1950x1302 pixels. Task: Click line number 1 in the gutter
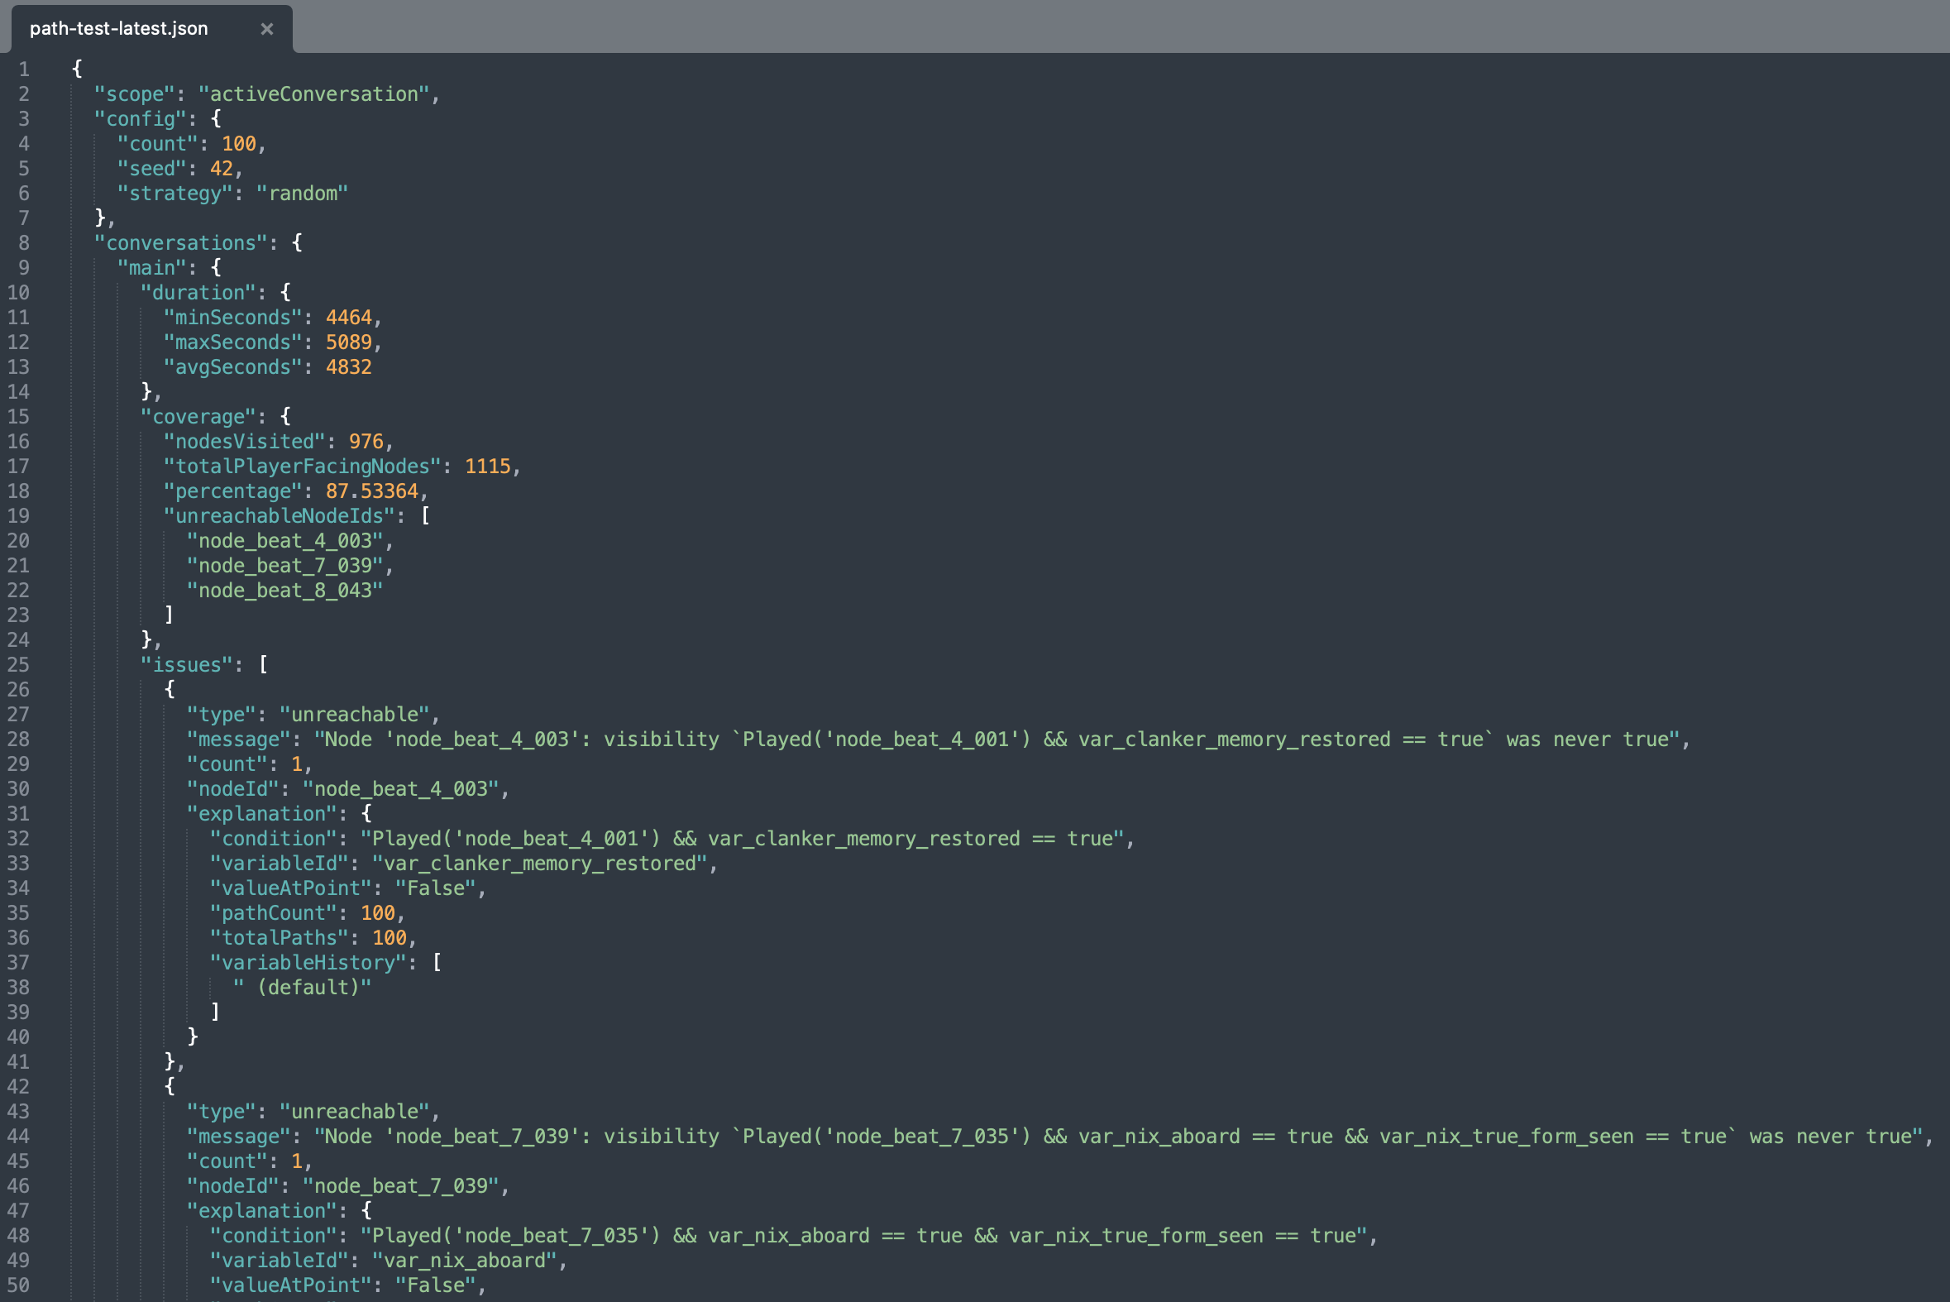[x=24, y=69]
